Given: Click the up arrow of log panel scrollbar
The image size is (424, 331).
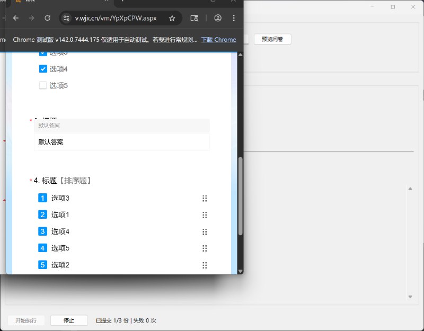Looking at the screenshot, I should (410, 189).
